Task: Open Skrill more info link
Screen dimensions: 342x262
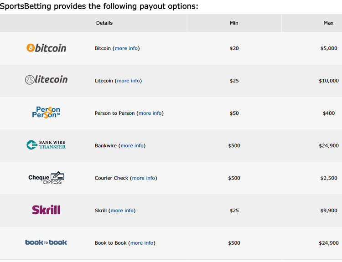Action: [x=122, y=211]
